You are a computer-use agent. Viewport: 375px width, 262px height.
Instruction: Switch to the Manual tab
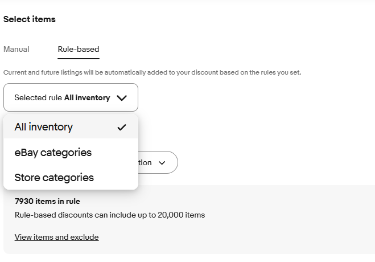point(17,50)
